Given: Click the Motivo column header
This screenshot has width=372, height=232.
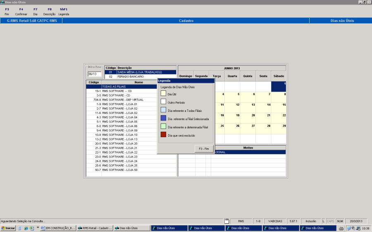Looking at the screenshot, I should (248, 148).
